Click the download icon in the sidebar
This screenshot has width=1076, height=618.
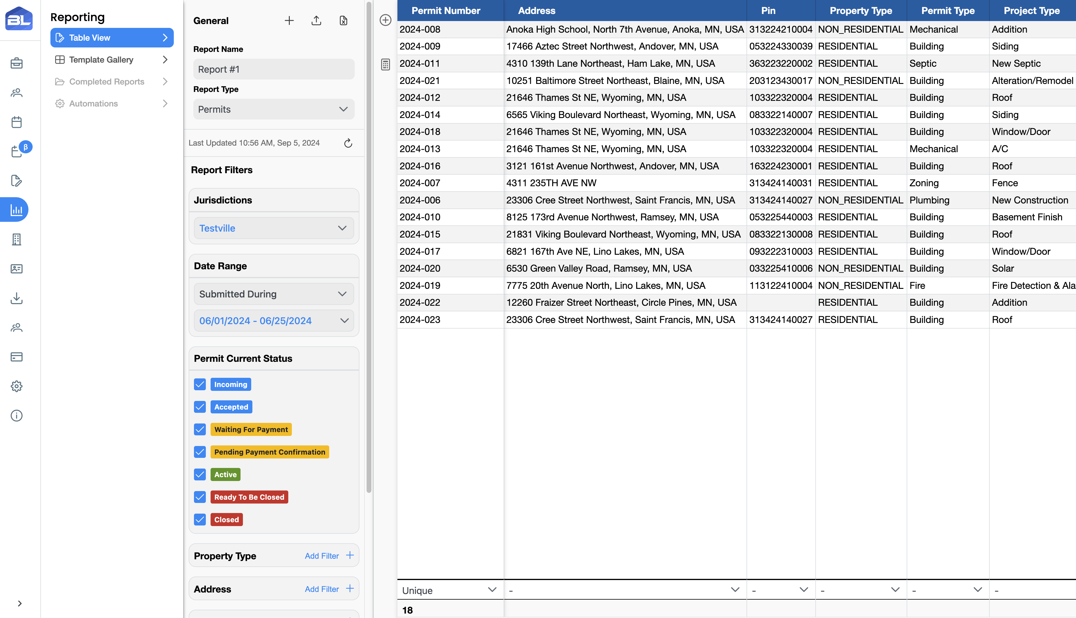coord(16,298)
